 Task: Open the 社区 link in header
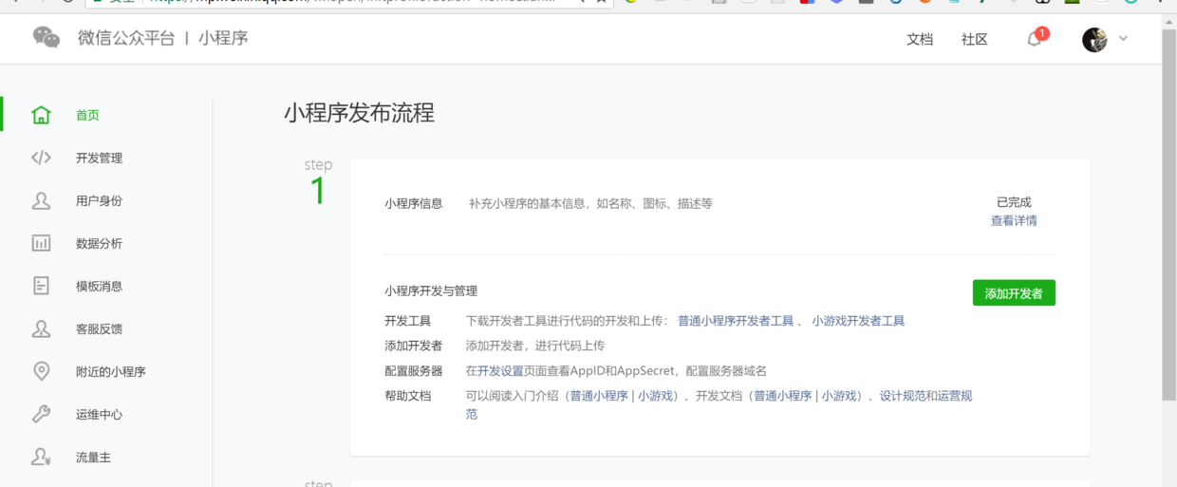coord(975,39)
